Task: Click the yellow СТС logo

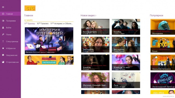Action: [30, 8]
